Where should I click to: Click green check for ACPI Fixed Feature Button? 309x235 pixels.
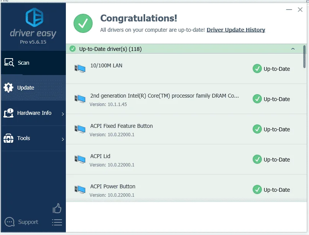coord(257,129)
